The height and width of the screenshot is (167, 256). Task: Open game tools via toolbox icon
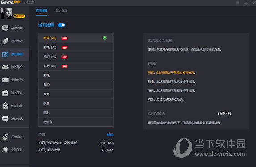click(5, 93)
